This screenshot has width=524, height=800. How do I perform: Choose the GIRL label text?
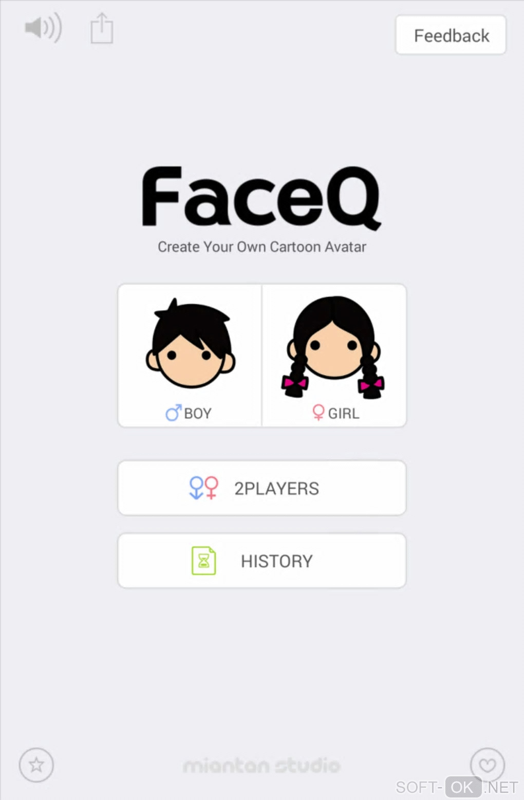click(344, 413)
